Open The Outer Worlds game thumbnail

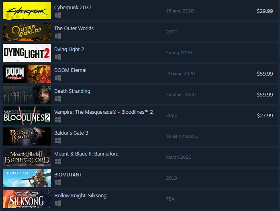[x=27, y=32]
